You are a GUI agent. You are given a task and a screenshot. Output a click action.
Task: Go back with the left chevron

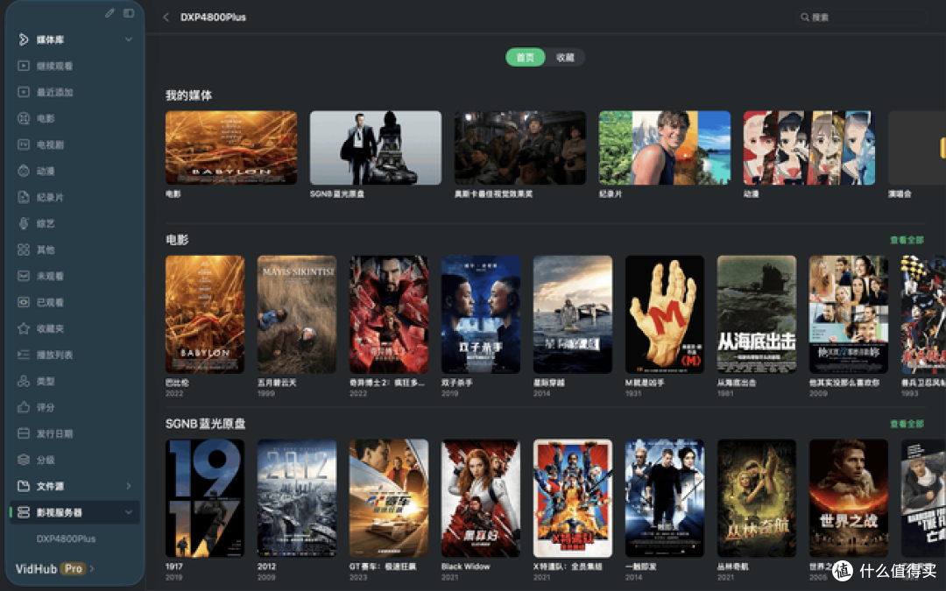click(x=166, y=17)
